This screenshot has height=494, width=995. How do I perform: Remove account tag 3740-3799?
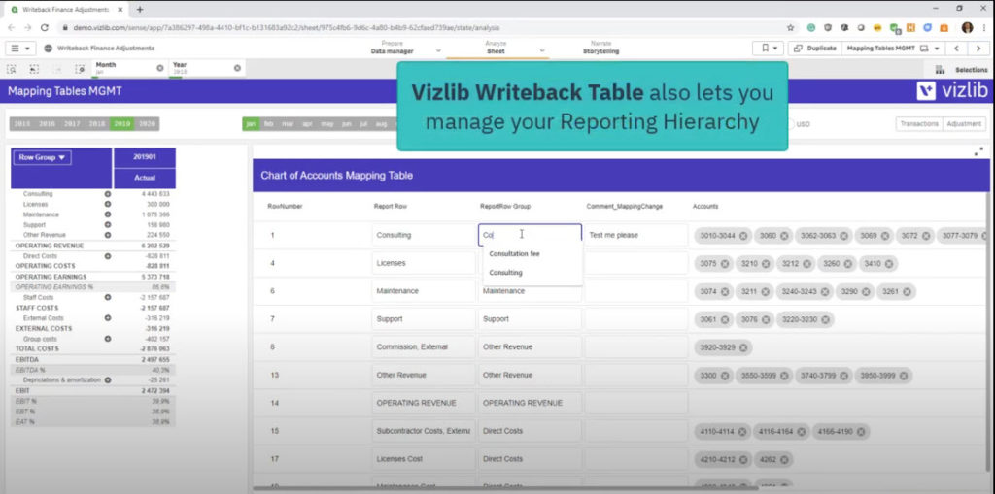click(844, 376)
